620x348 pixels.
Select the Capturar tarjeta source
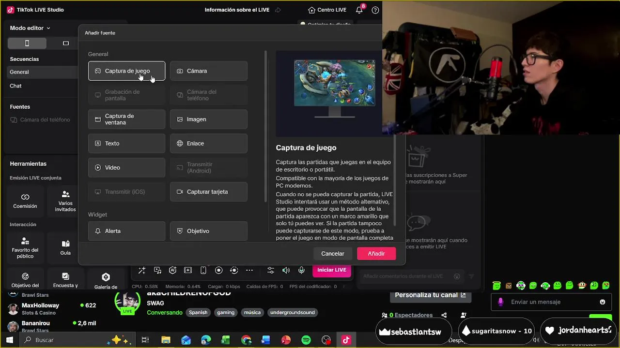pyautogui.click(x=209, y=192)
